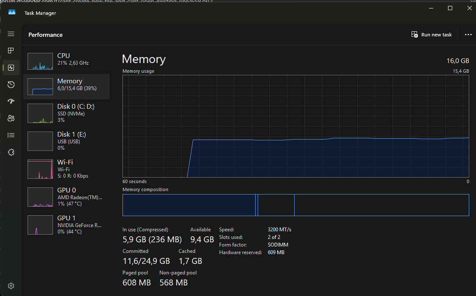Go to the Processes page icon

tap(11, 51)
